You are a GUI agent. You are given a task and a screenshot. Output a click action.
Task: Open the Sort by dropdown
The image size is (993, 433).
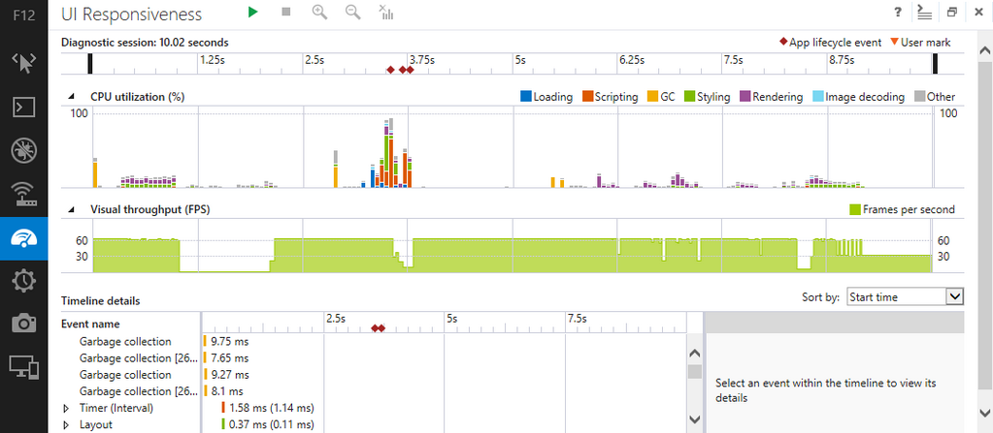click(905, 296)
